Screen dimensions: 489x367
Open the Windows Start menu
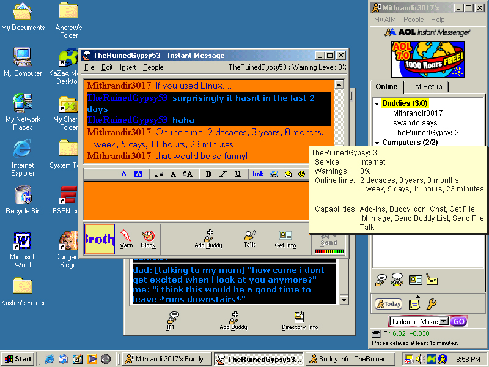(x=18, y=359)
